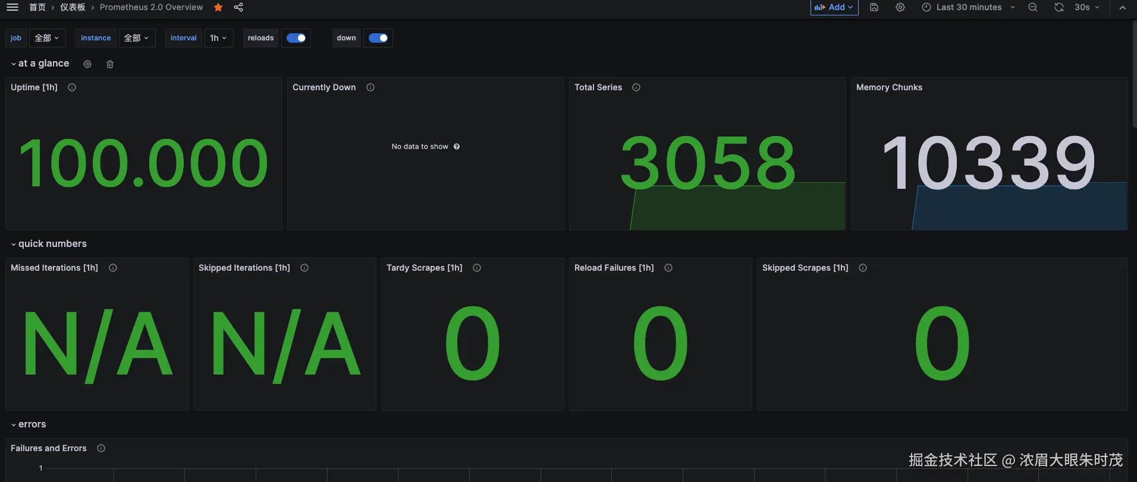1137x482 pixels.
Task: Click the save dashboard icon
Action: [874, 7]
